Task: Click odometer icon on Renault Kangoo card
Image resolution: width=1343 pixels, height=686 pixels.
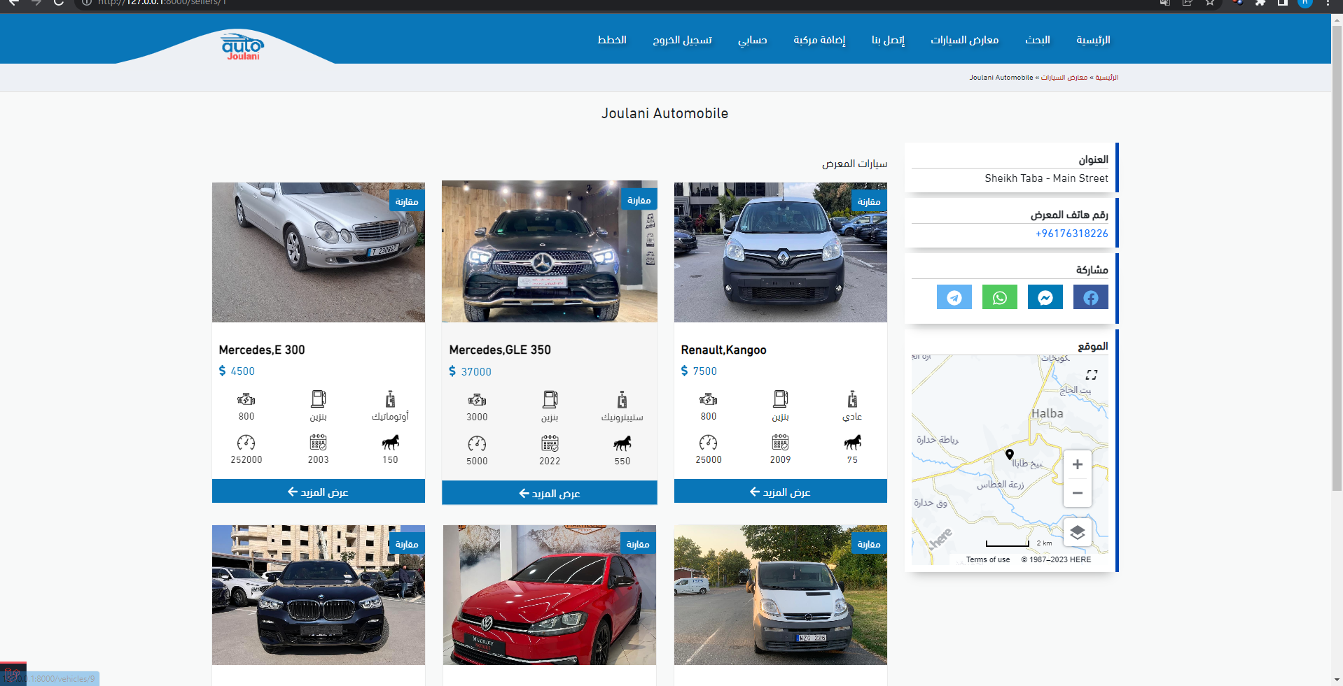Action: click(x=709, y=443)
